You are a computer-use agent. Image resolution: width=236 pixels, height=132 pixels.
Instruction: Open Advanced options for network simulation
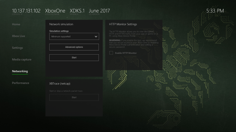[74, 47]
